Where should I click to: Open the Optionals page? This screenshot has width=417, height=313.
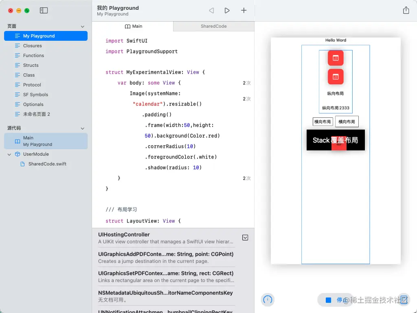coord(46,104)
